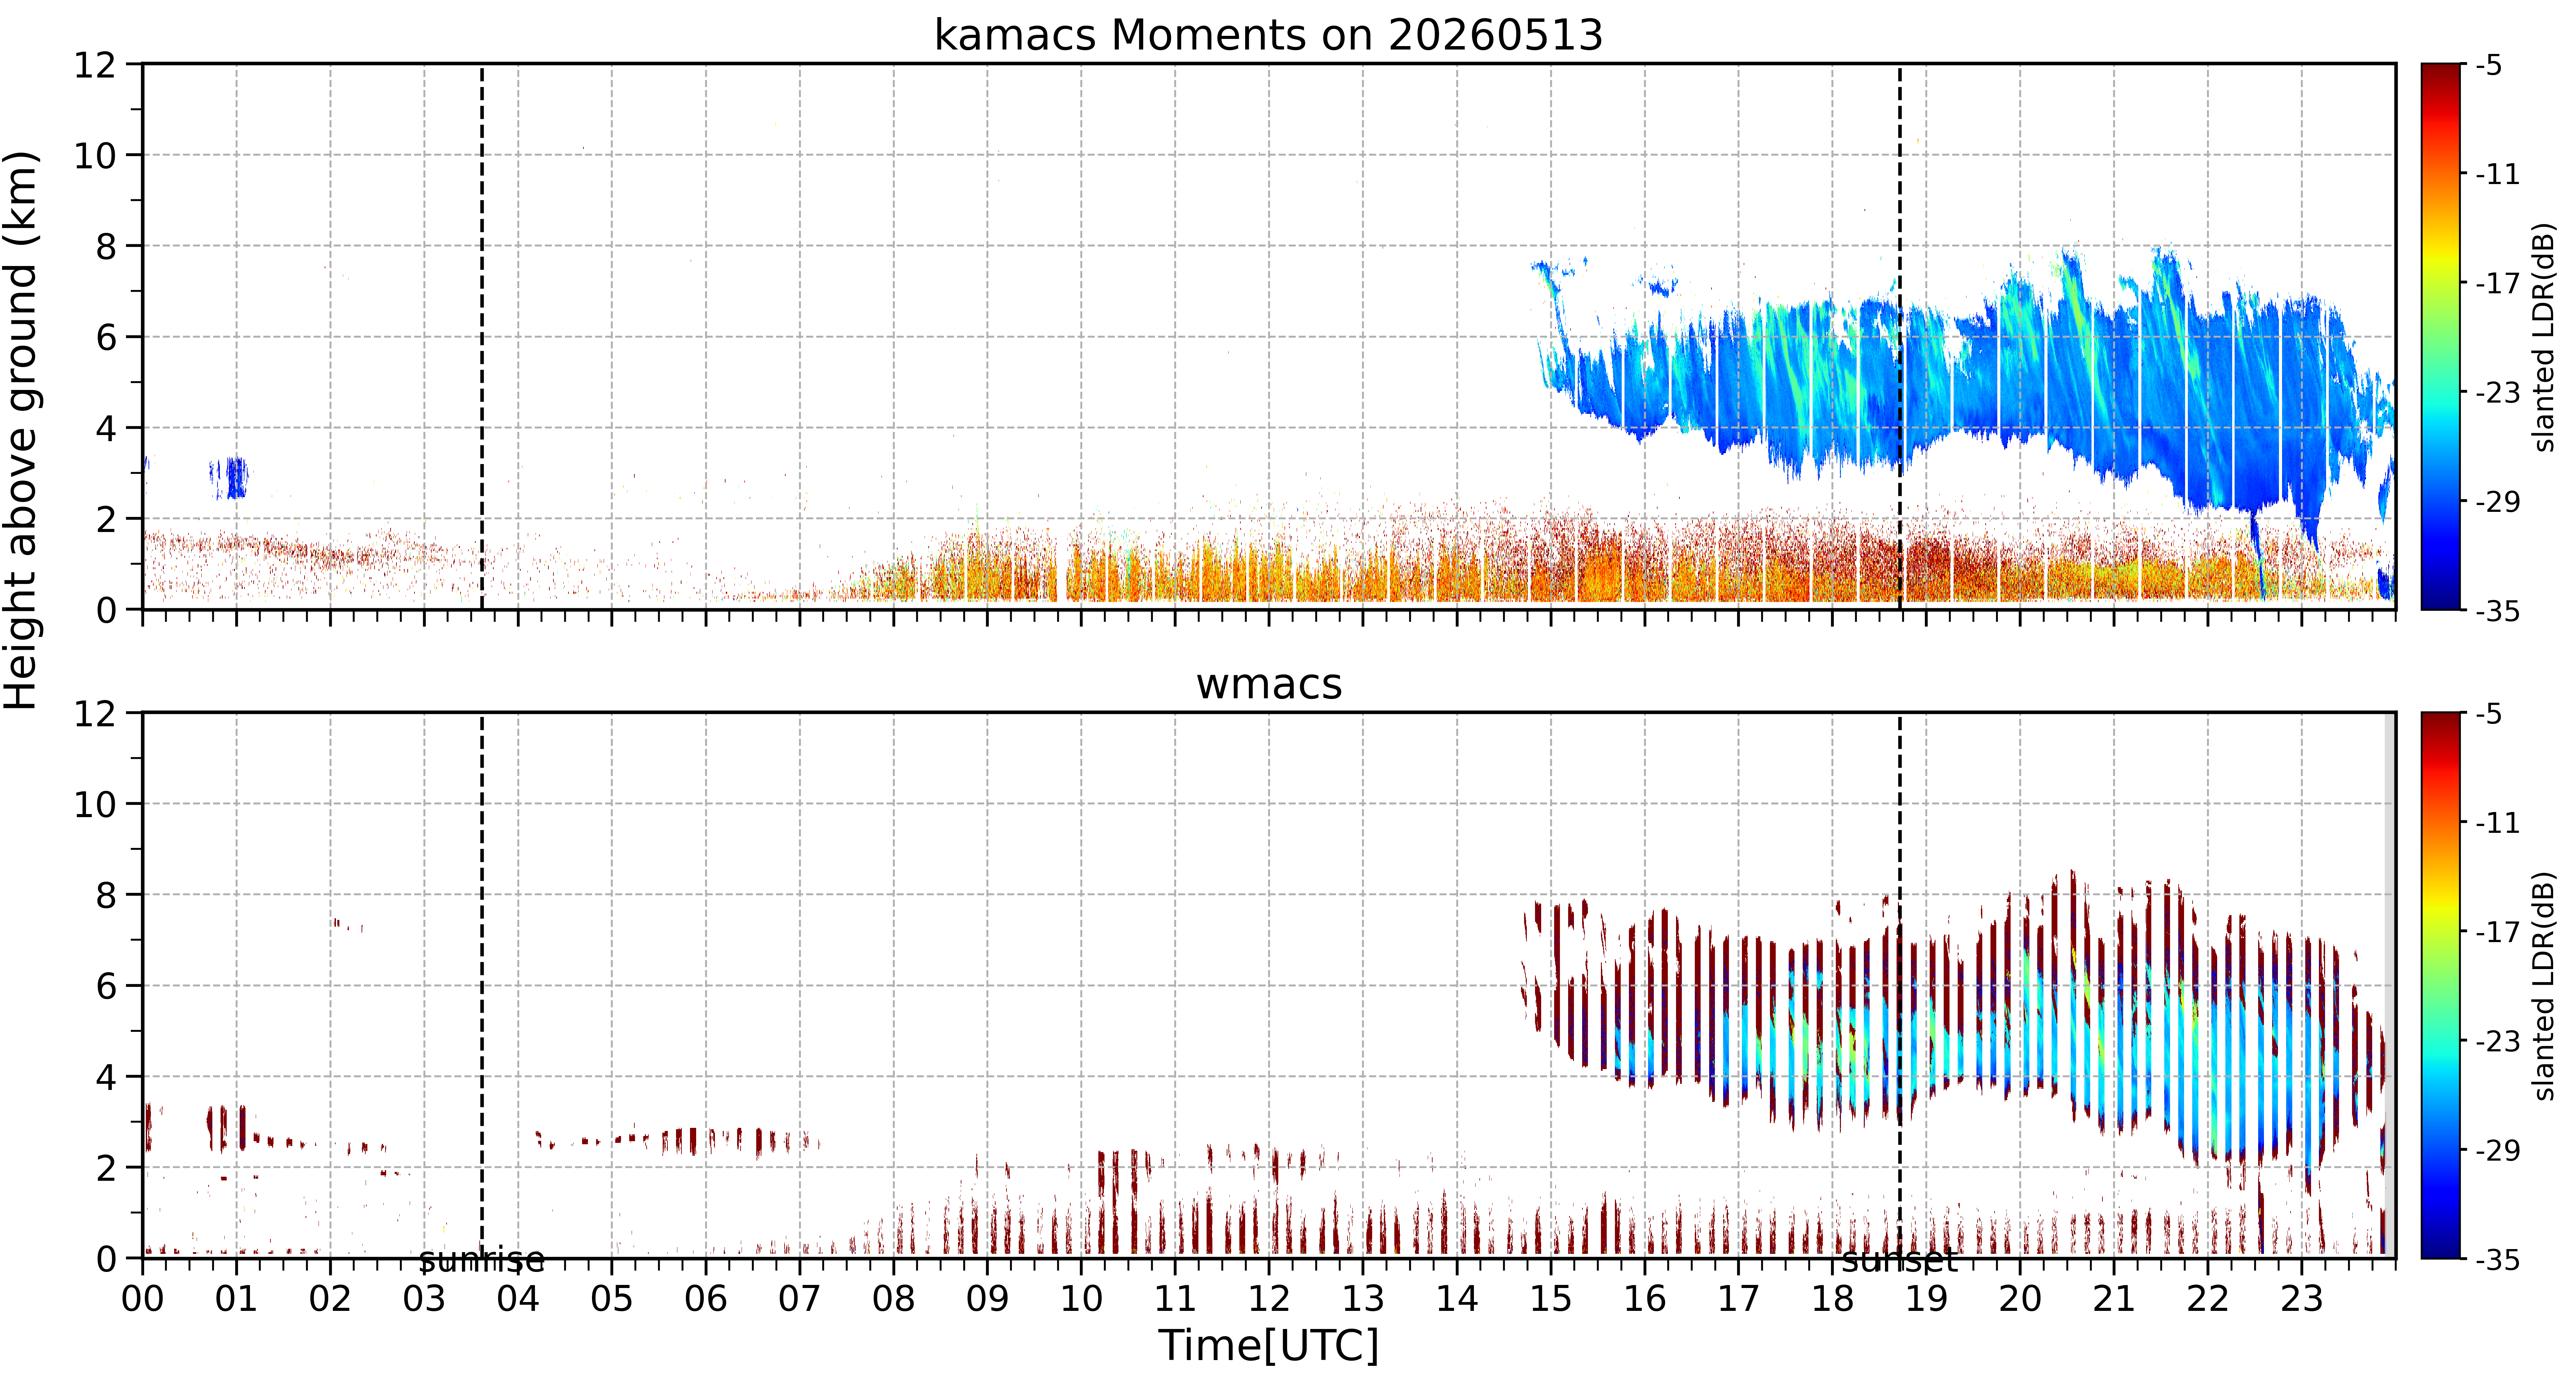Image resolution: width=2576 pixels, height=1386 pixels.
Task: Click the "0" height tick of kamacs panel
Action: coord(106,610)
